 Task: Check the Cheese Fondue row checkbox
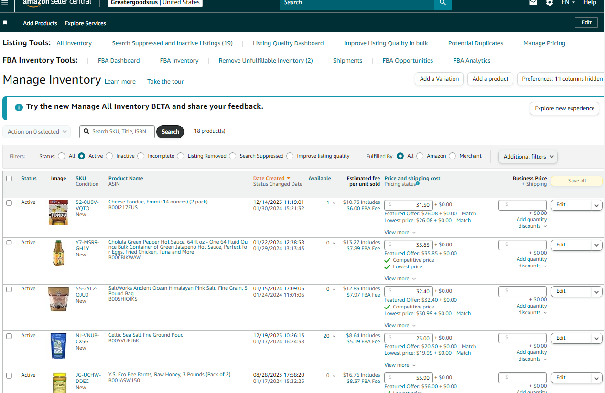(9, 203)
